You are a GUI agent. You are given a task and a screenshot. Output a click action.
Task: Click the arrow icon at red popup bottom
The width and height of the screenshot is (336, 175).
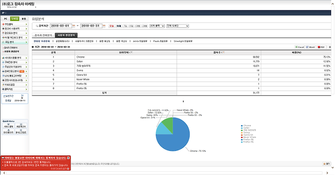pos(68,168)
